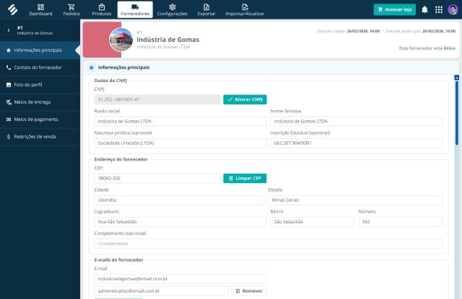The height and width of the screenshot is (299, 462).
Task: Click the Inscrição Estadual field
Action: click(x=357, y=143)
